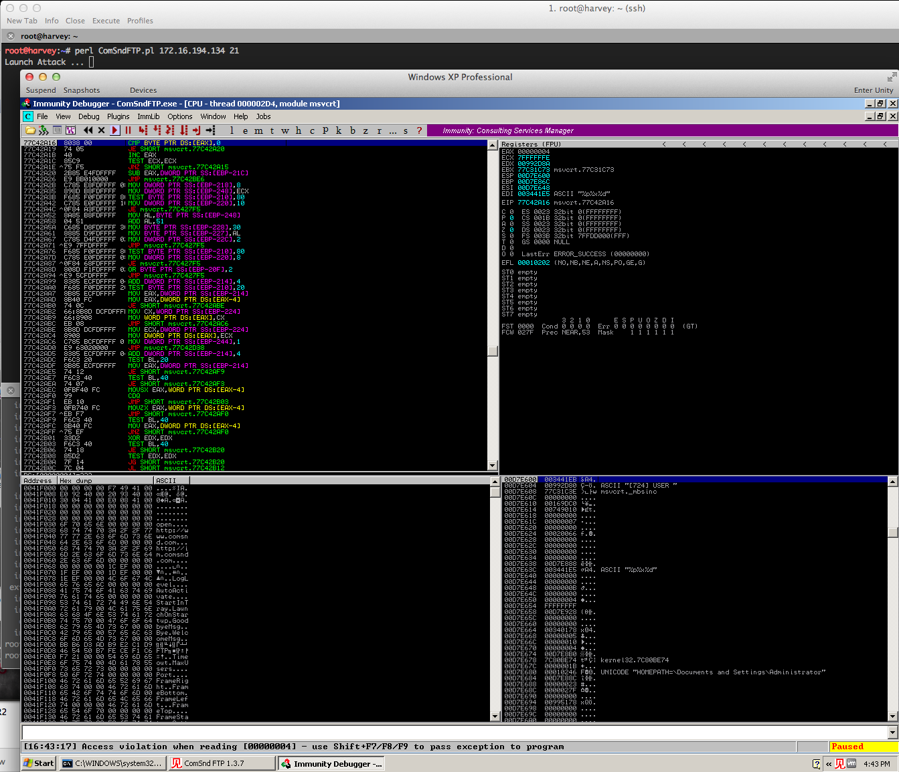Click the Open file folder icon
The image size is (899, 772).
(x=30, y=130)
